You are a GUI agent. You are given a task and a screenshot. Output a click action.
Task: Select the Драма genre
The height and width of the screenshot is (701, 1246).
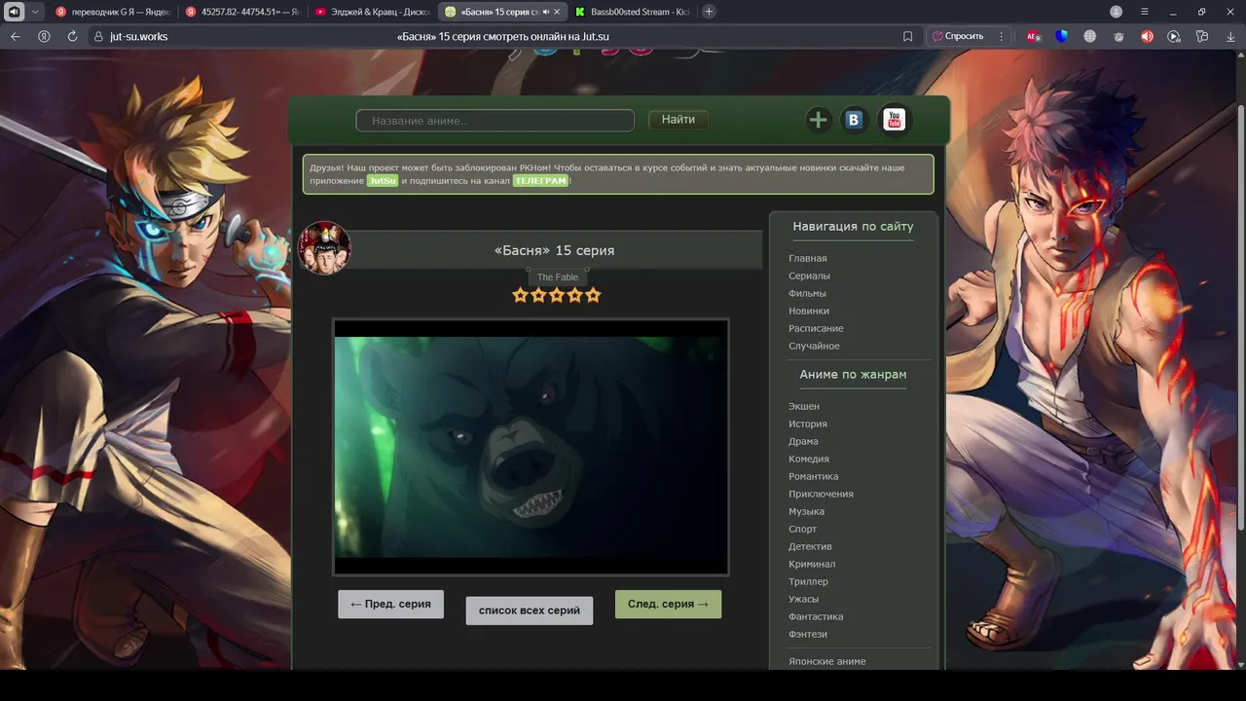(803, 441)
